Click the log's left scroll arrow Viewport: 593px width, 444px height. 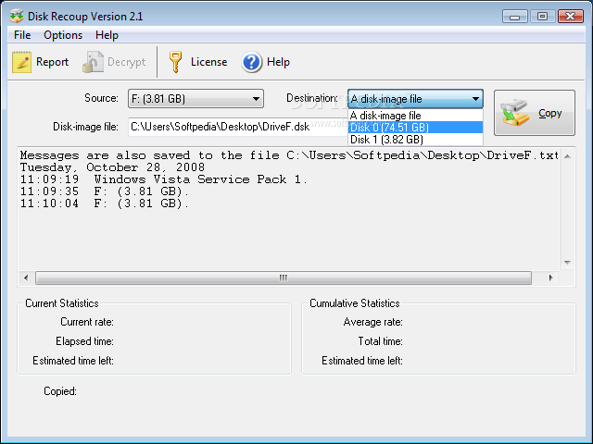coord(26,277)
